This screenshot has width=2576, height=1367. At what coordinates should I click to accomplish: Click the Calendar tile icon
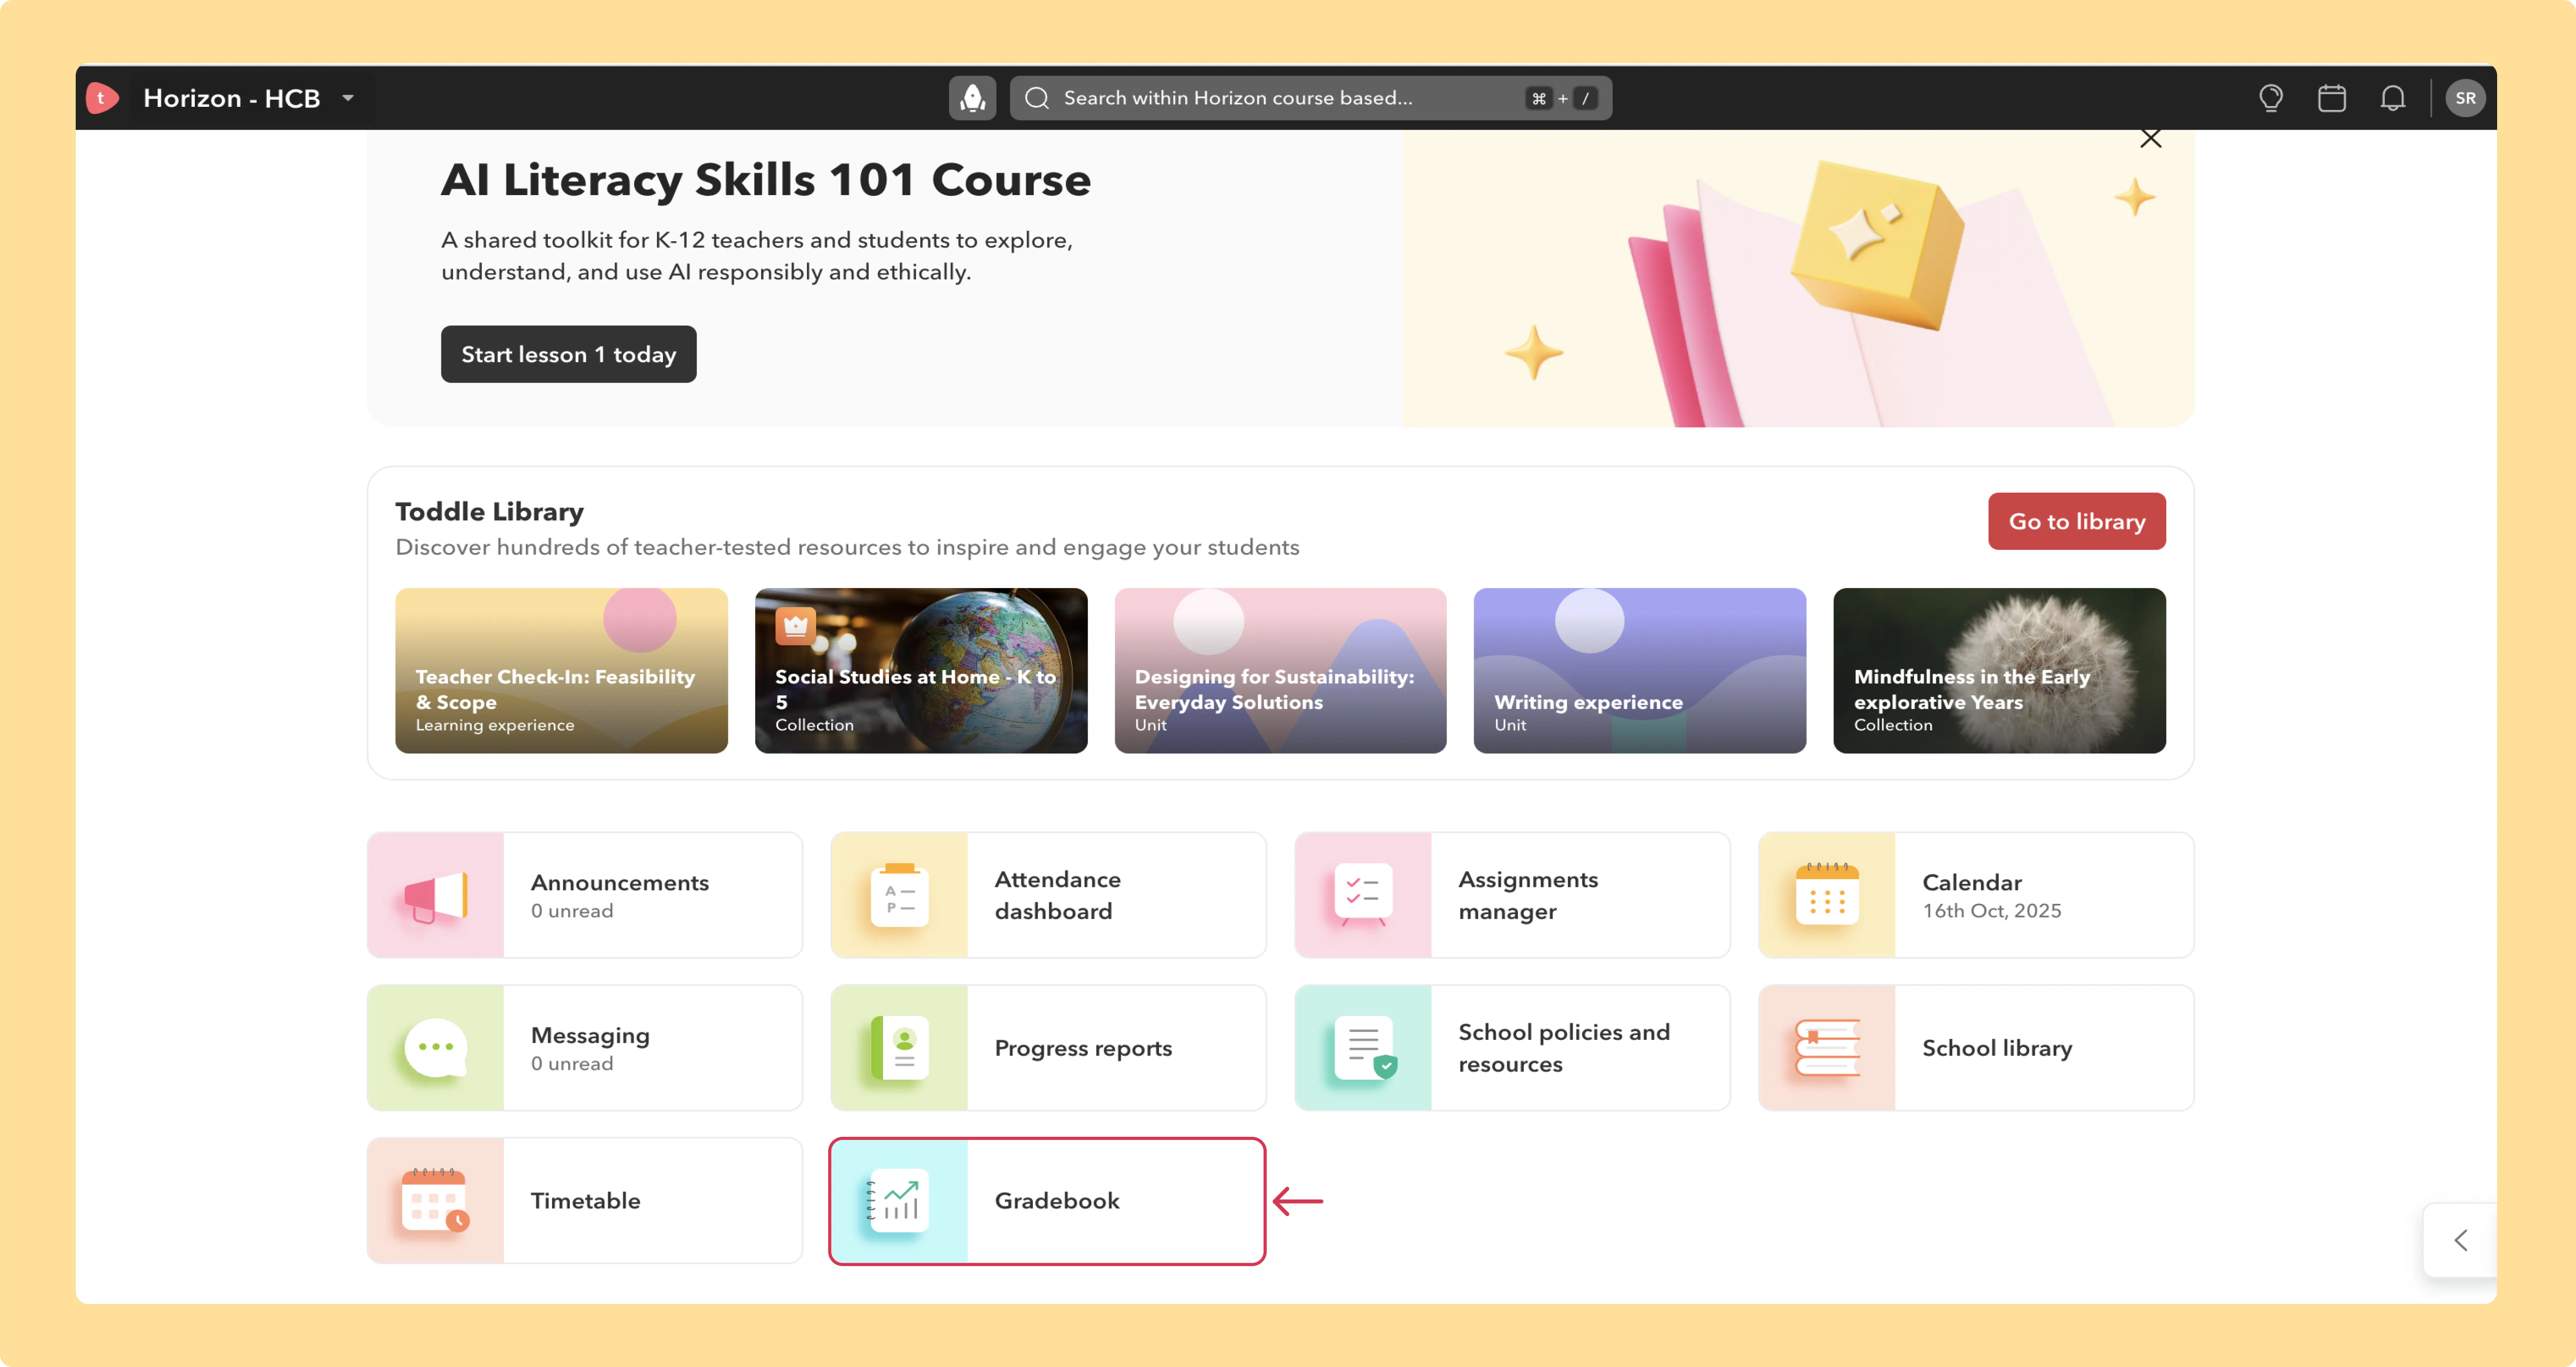point(1827,895)
